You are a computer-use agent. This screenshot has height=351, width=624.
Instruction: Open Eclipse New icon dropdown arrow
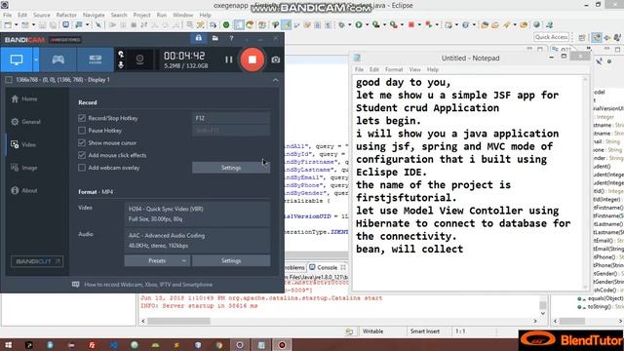pyautogui.click(x=16, y=25)
